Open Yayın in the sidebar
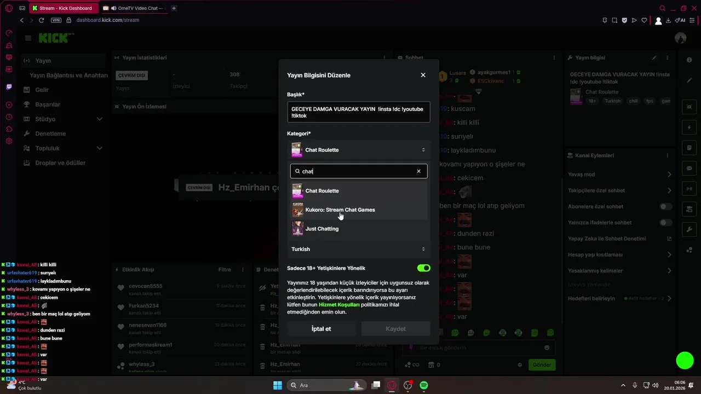The height and width of the screenshot is (394, 701). [x=63, y=61]
